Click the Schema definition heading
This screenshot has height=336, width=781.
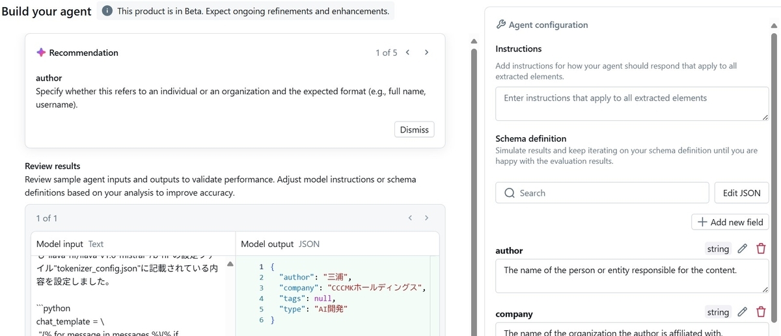click(531, 138)
